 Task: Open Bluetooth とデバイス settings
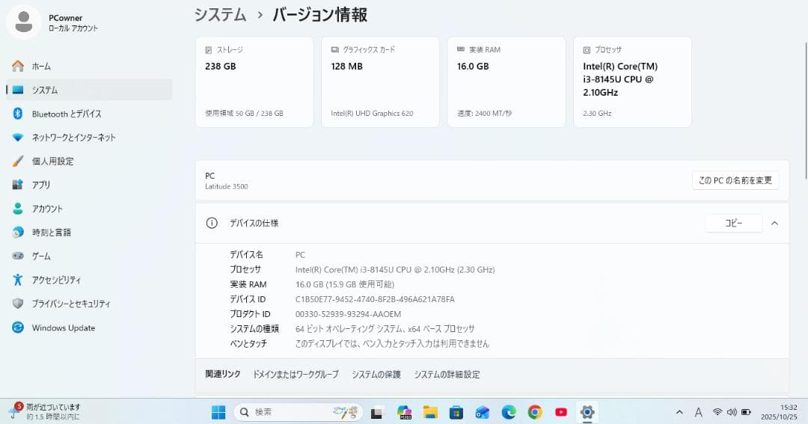pyautogui.click(x=88, y=114)
